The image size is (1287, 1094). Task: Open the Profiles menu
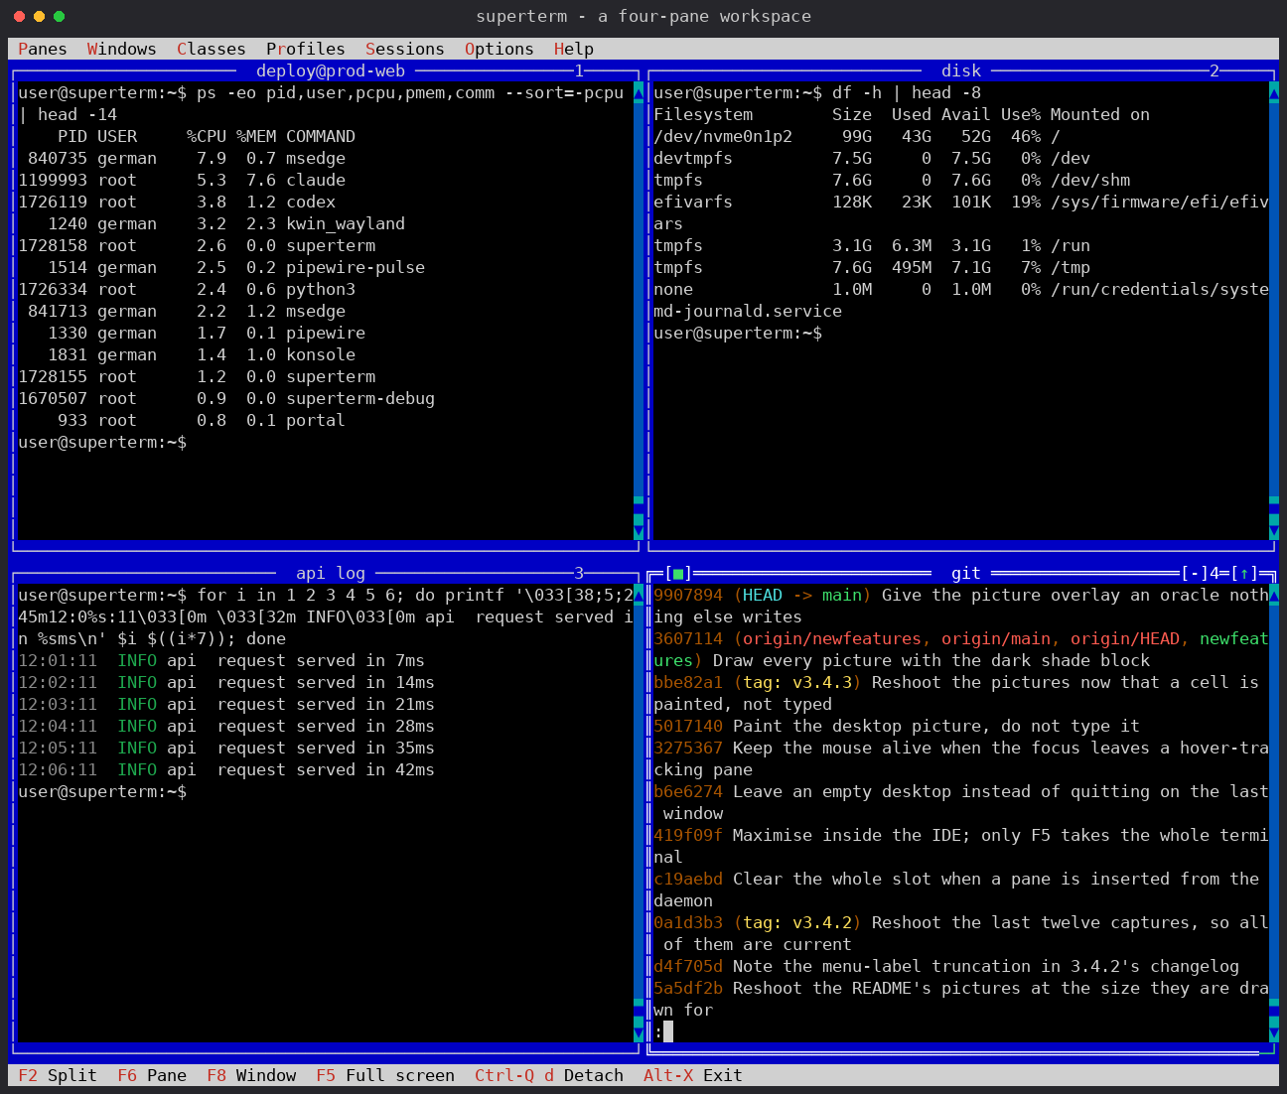(x=306, y=49)
